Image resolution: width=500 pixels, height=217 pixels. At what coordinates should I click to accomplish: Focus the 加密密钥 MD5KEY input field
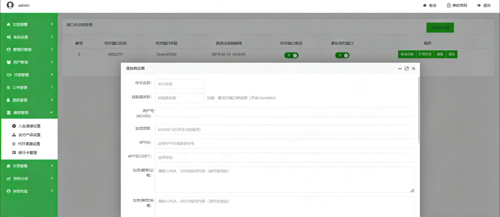coord(285,129)
